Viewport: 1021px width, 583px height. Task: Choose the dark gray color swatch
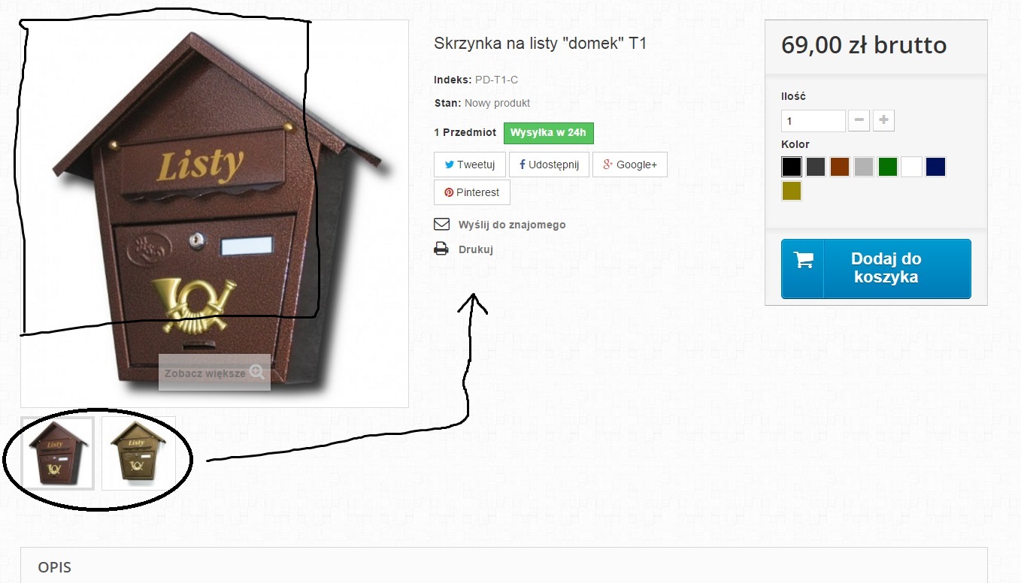click(x=816, y=167)
